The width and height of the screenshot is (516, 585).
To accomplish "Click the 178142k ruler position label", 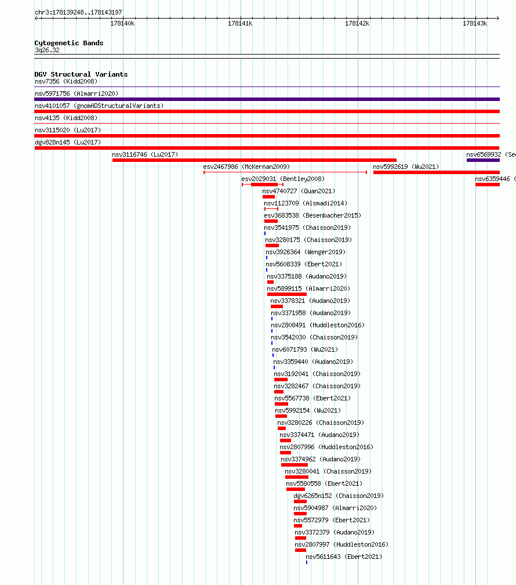I will click(x=357, y=23).
